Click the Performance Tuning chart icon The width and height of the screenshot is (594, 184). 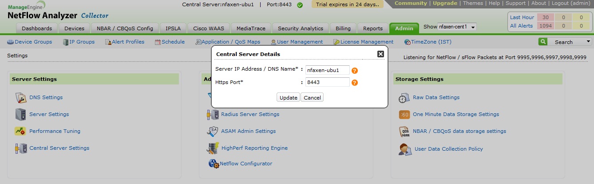pos(20,131)
